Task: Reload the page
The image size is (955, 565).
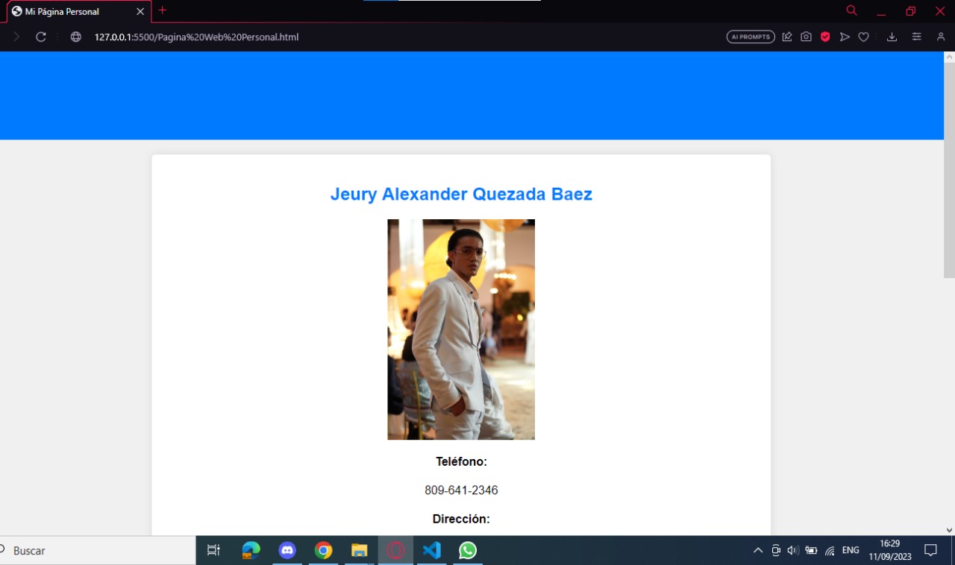Action: coord(41,37)
